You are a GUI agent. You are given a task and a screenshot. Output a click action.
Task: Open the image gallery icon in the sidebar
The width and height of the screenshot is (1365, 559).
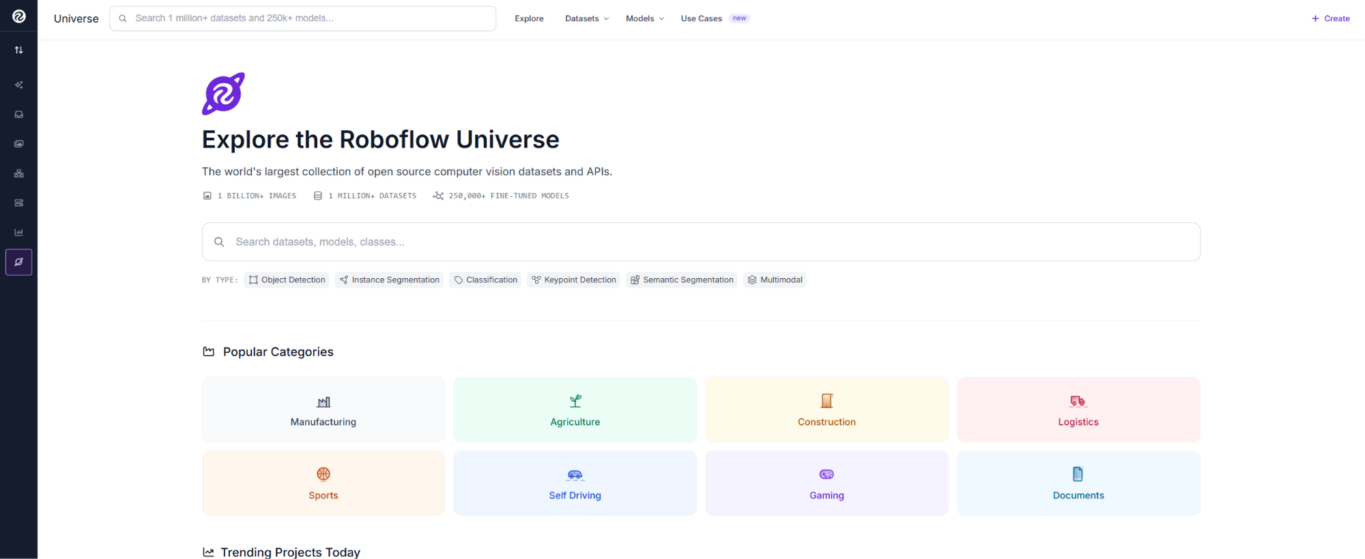(19, 144)
